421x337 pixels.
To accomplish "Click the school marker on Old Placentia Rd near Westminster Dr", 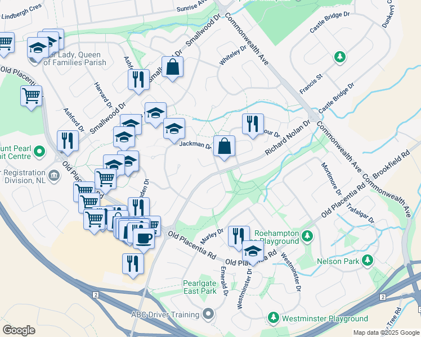I will pyautogui.click(x=253, y=253).
